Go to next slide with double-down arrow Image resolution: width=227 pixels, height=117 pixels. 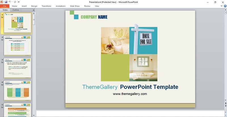(226, 106)
